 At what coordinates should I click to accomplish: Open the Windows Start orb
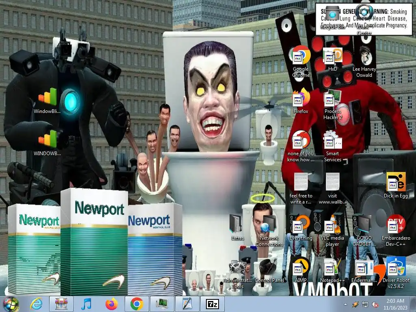10,304
